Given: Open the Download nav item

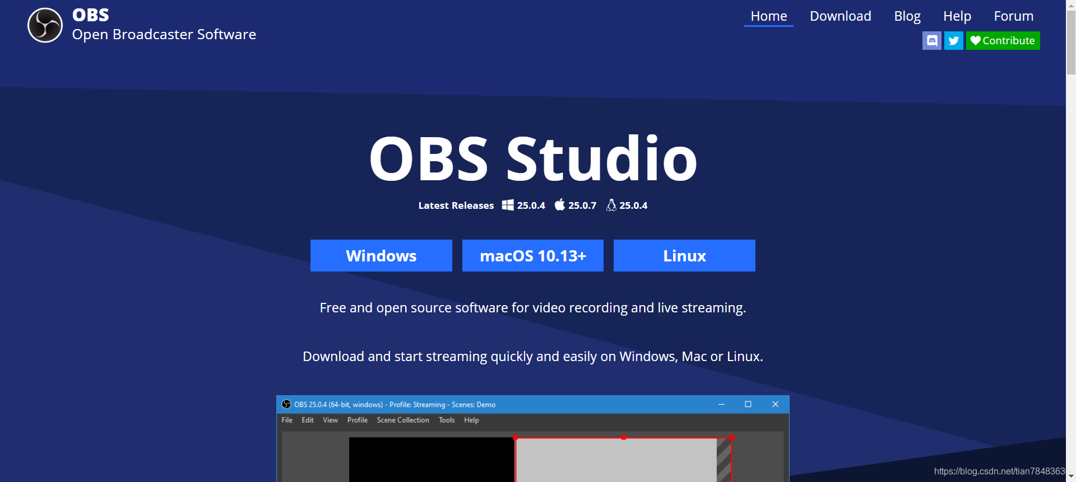Looking at the screenshot, I should click(x=841, y=16).
